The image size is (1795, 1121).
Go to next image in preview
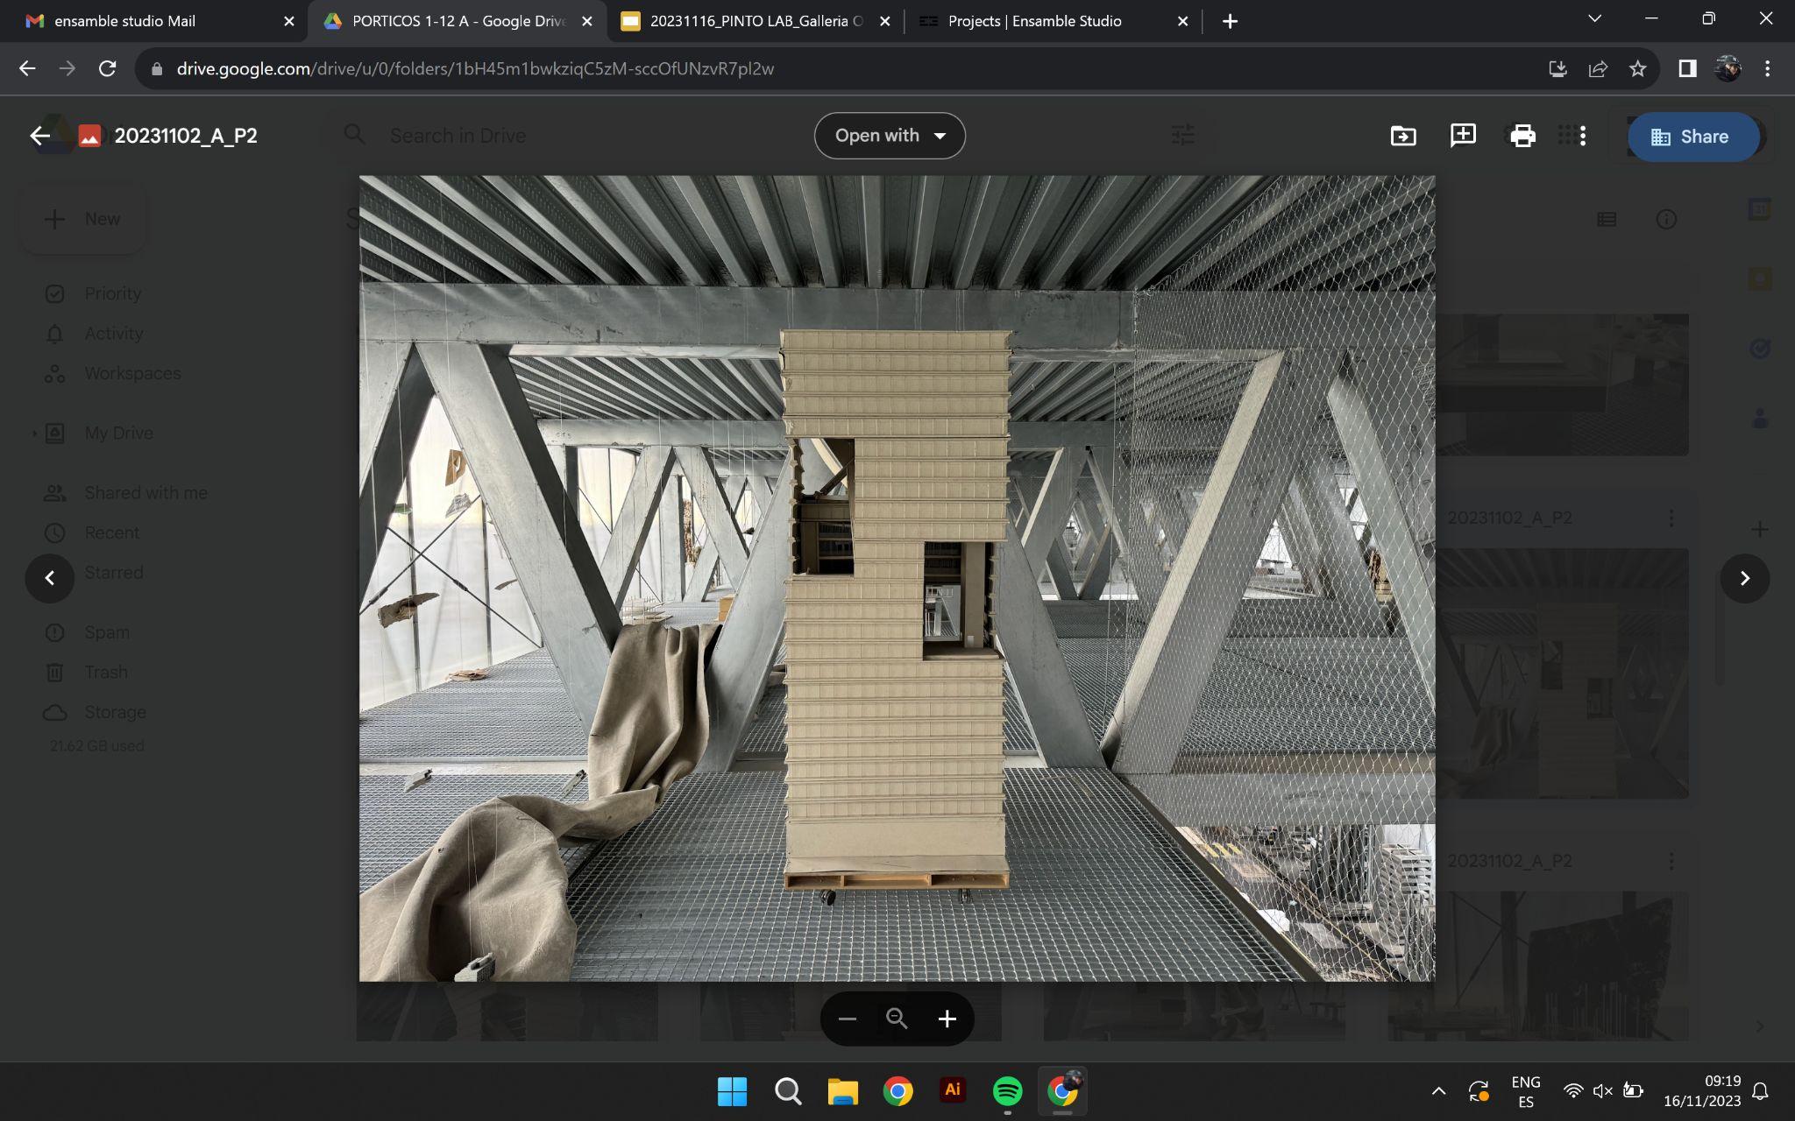[1744, 578]
